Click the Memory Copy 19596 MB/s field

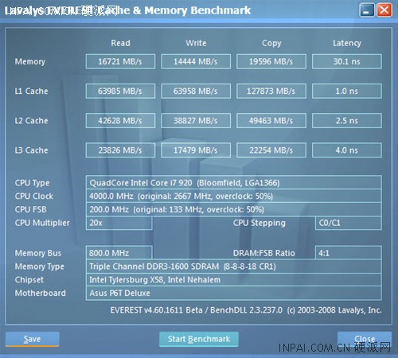[x=271, y=61]
